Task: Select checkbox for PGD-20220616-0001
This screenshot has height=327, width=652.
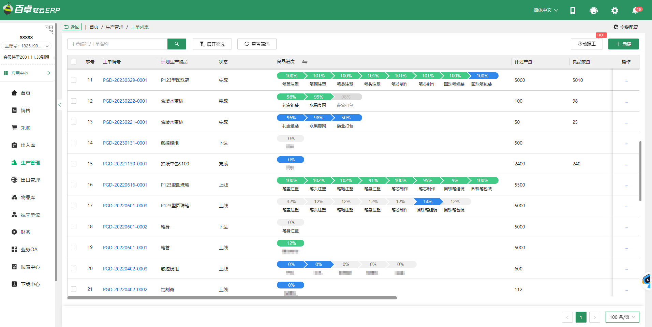Action: [74, 184]
